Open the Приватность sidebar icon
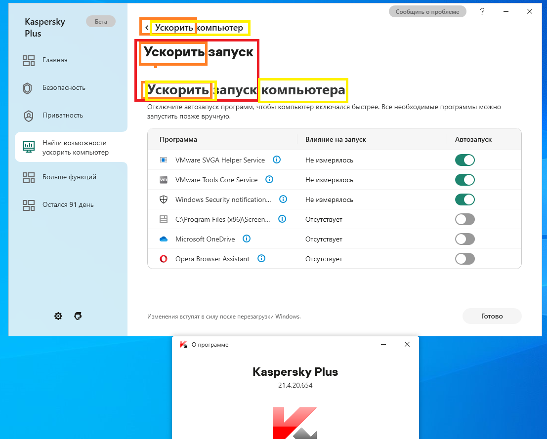Viewport: 547px width, 439px height. [x=28, y=116]
